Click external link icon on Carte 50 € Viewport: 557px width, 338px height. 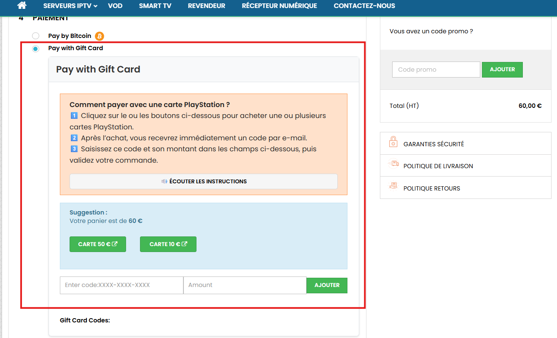[114, 244]
